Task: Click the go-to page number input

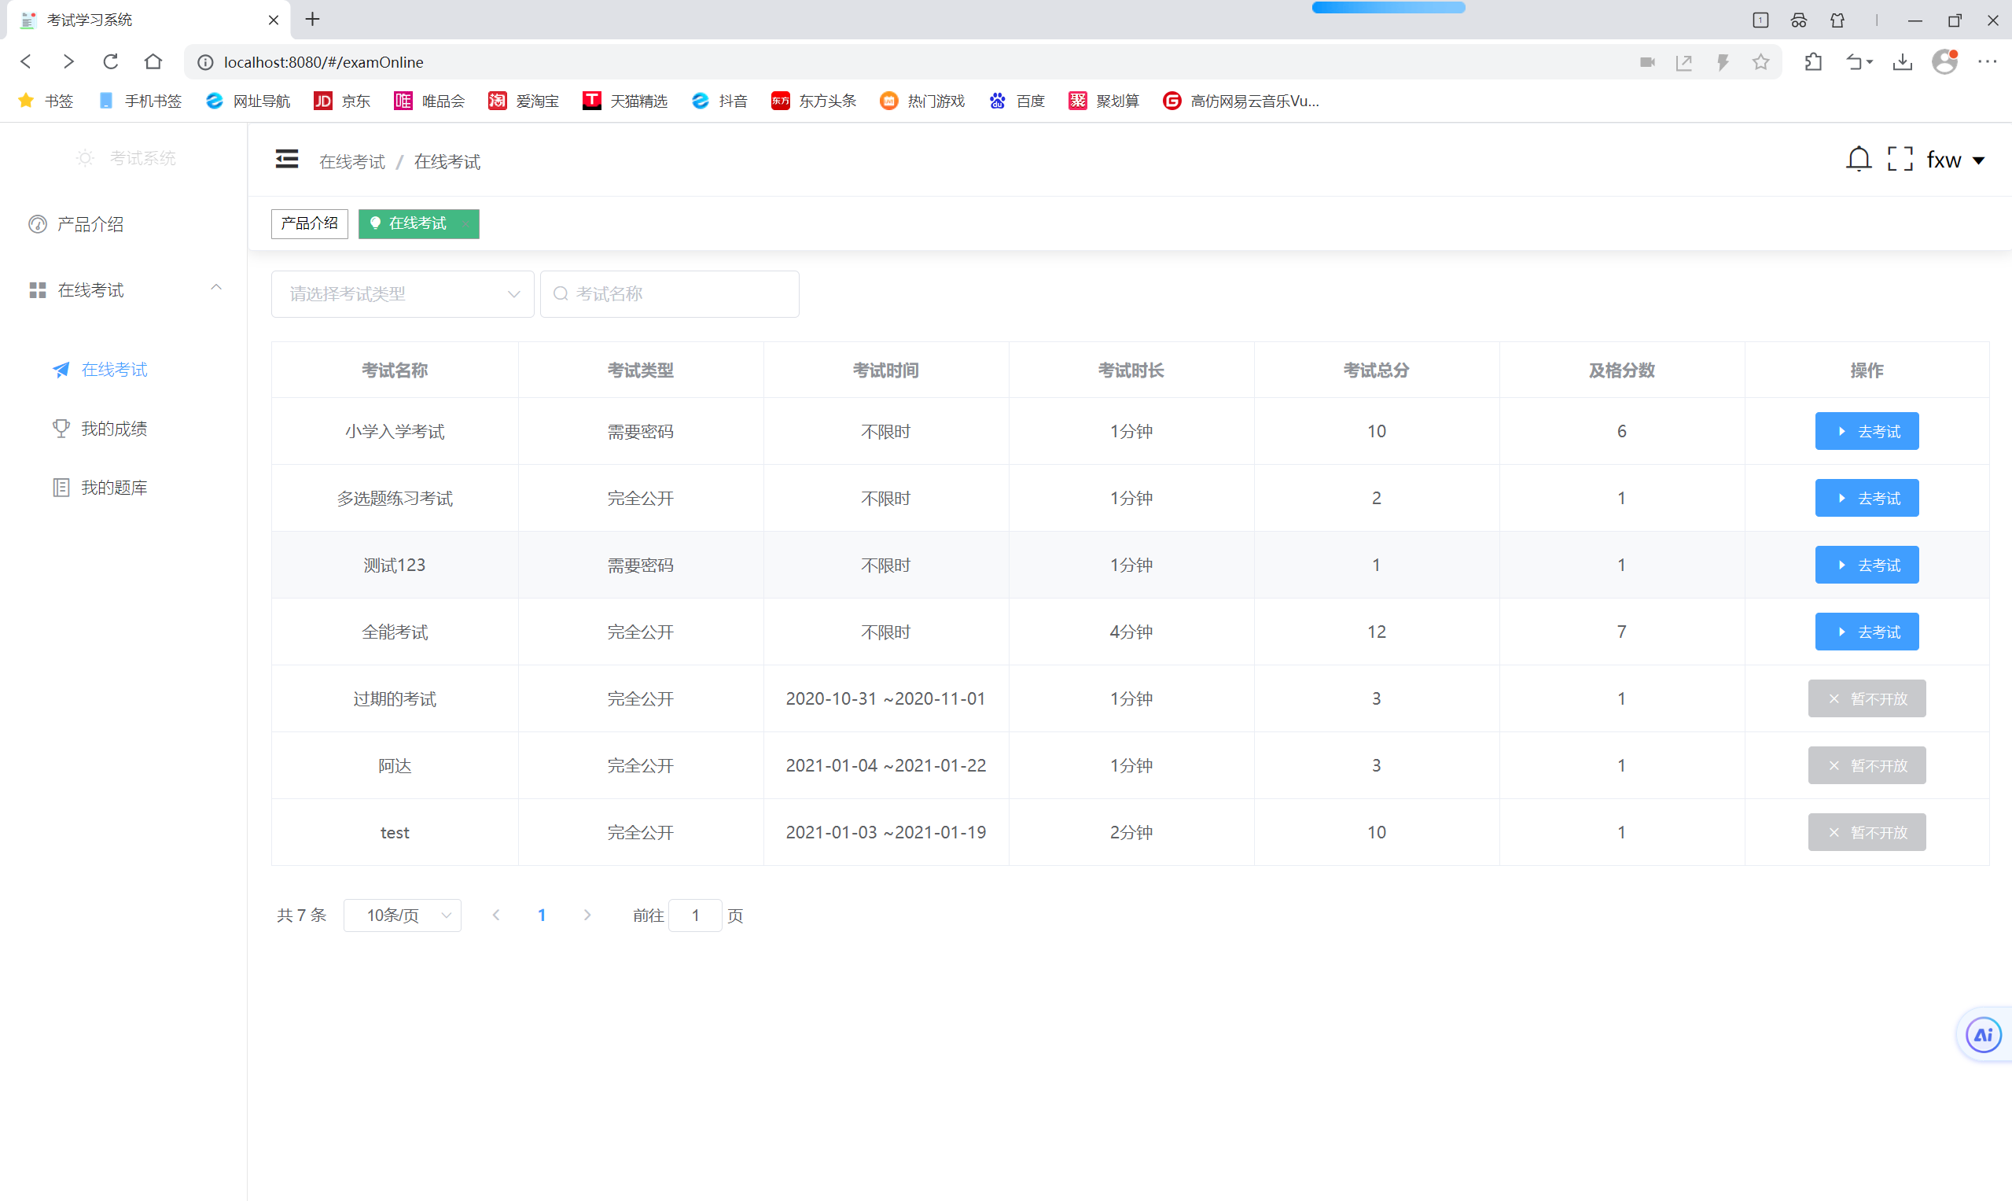Action: (694, 915)
